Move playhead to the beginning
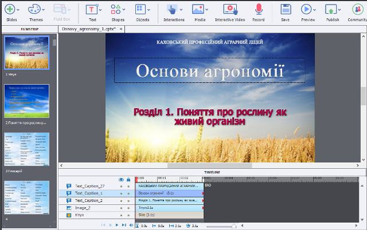The height and width of the screenshot is (230, 367). [103, 225]
